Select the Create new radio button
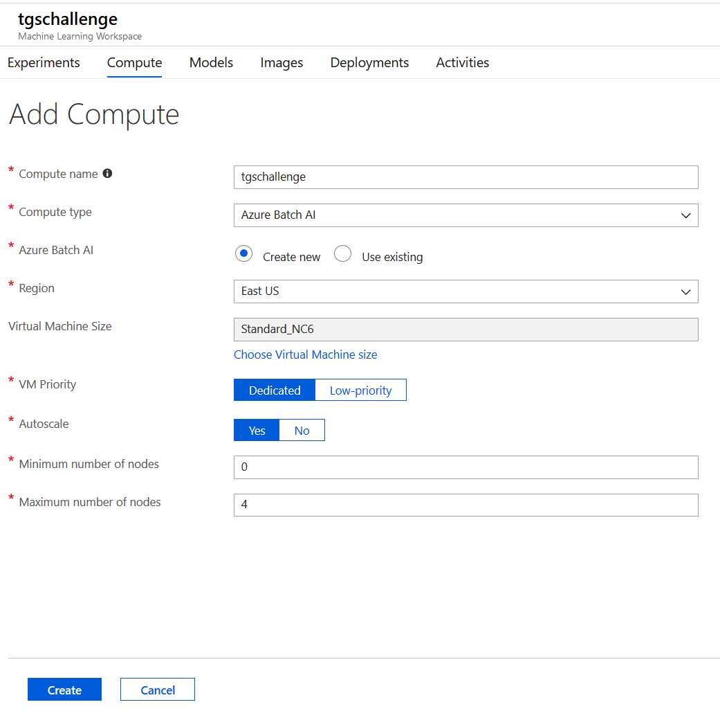The height and width of the screenshot is (718, 720). point(244,253)
